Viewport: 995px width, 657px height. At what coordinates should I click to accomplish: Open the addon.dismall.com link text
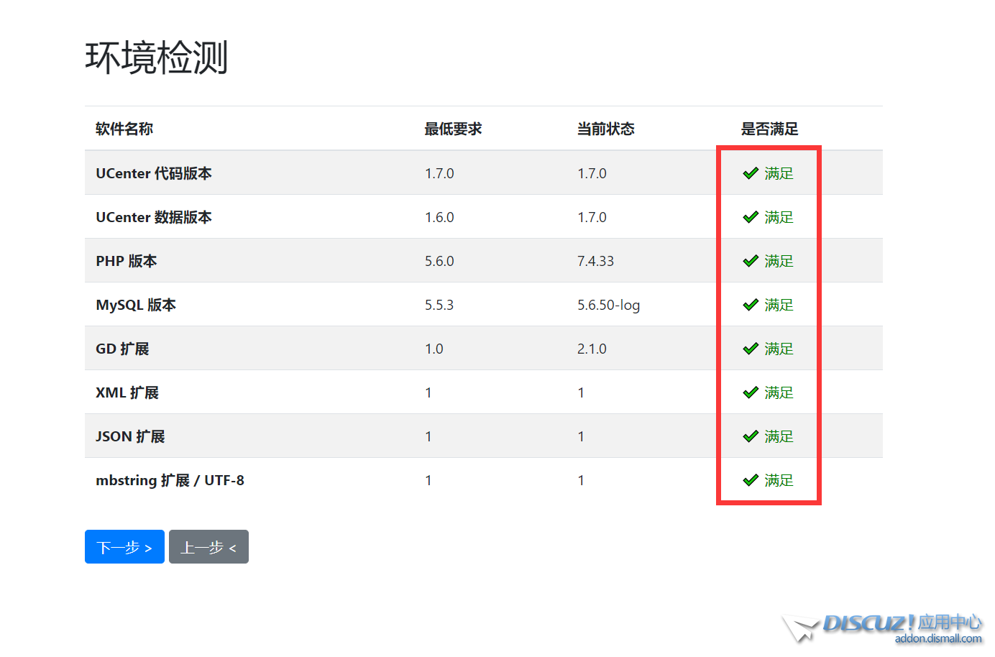point(937,639)
